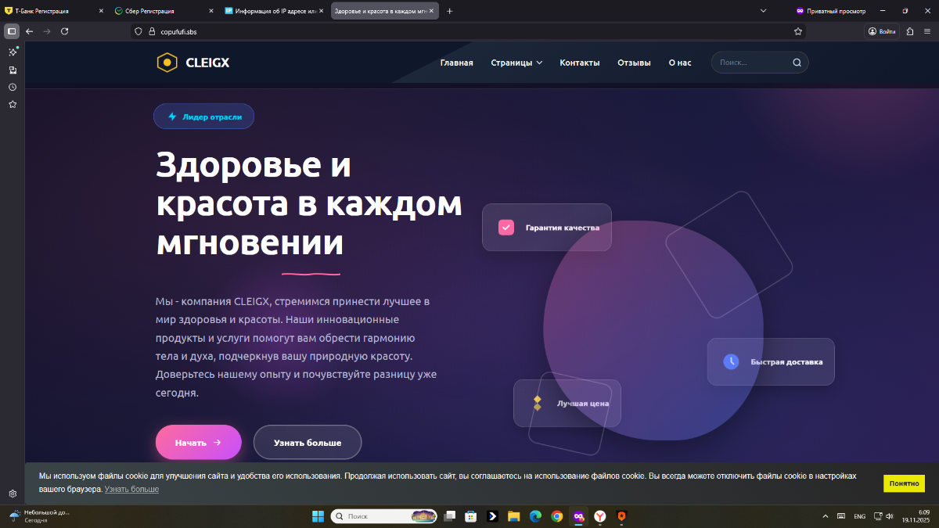Open synced tabs icon in sidebar
Viewport: 939px width, 528px height.
(13, 70)
